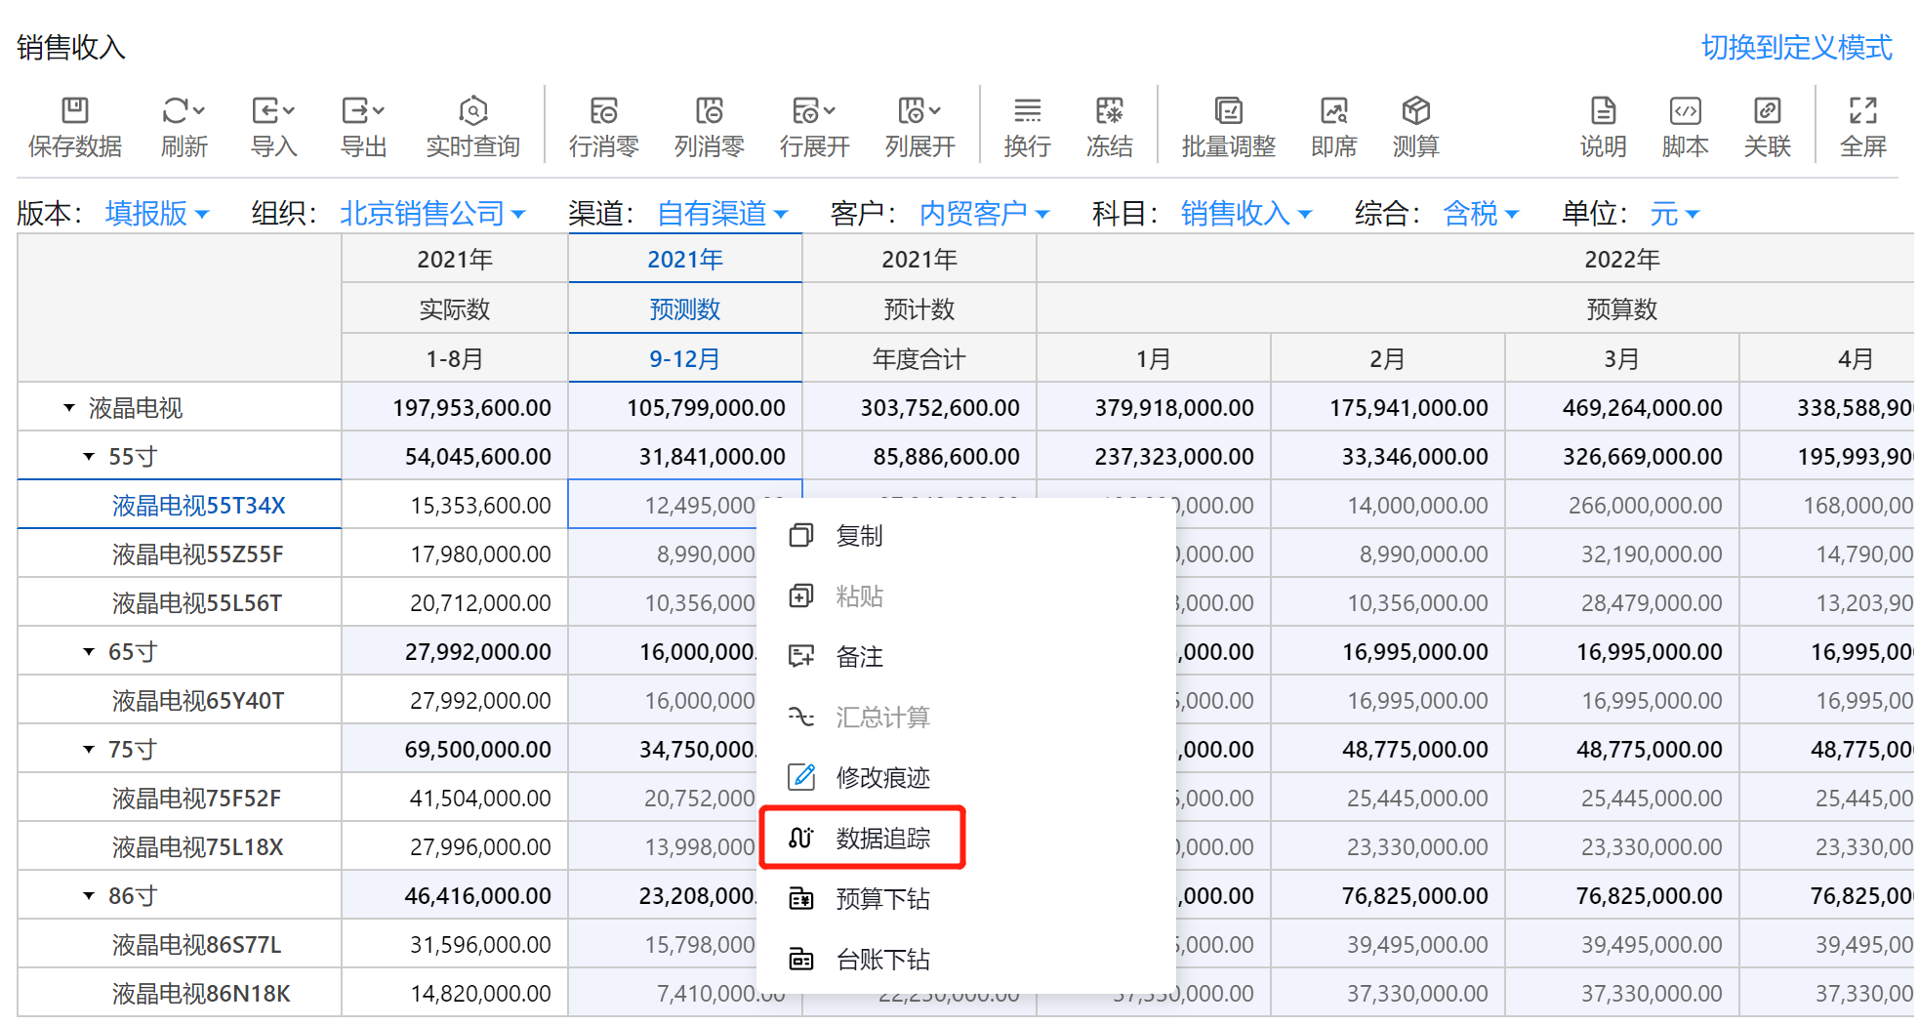
Task: Click 预算下钻 context menu entry
Action: 882,898
